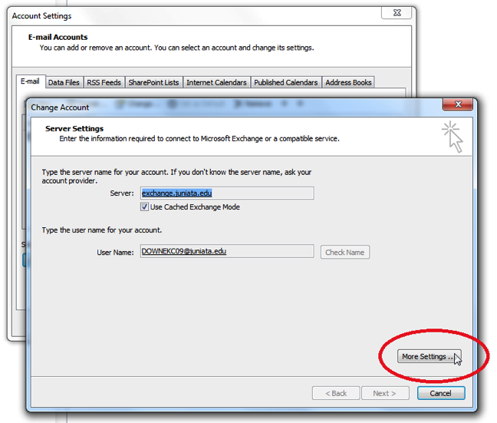Select the E-mail tab in Account Settings

(31, 81)
